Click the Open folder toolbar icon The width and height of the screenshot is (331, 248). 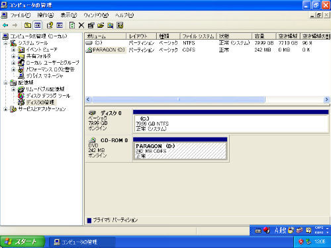[x=101, y=25]
